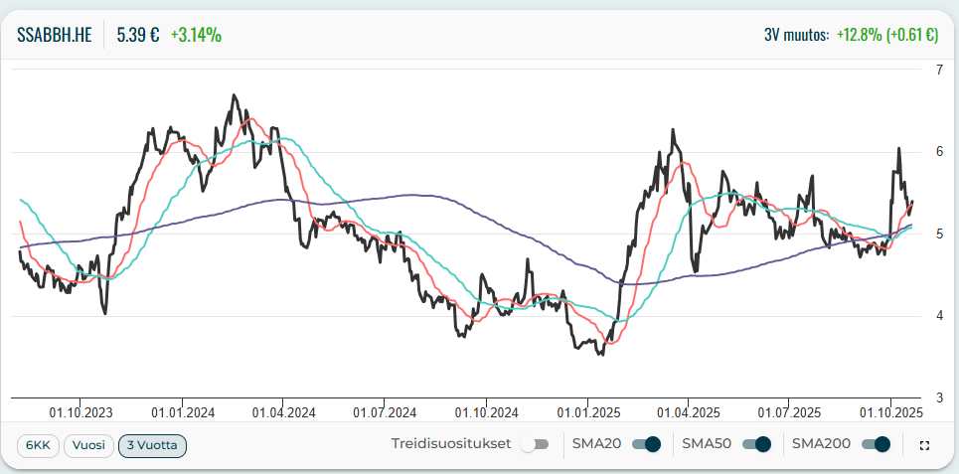This screenshot has height=474, width=959.
Task: Enable the Treidisuositukset switch
Action: (x=534, y=444)
